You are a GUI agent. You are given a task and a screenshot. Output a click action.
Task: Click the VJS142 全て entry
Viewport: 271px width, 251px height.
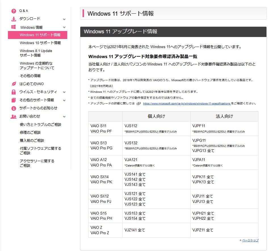click(x=135, y=179)
